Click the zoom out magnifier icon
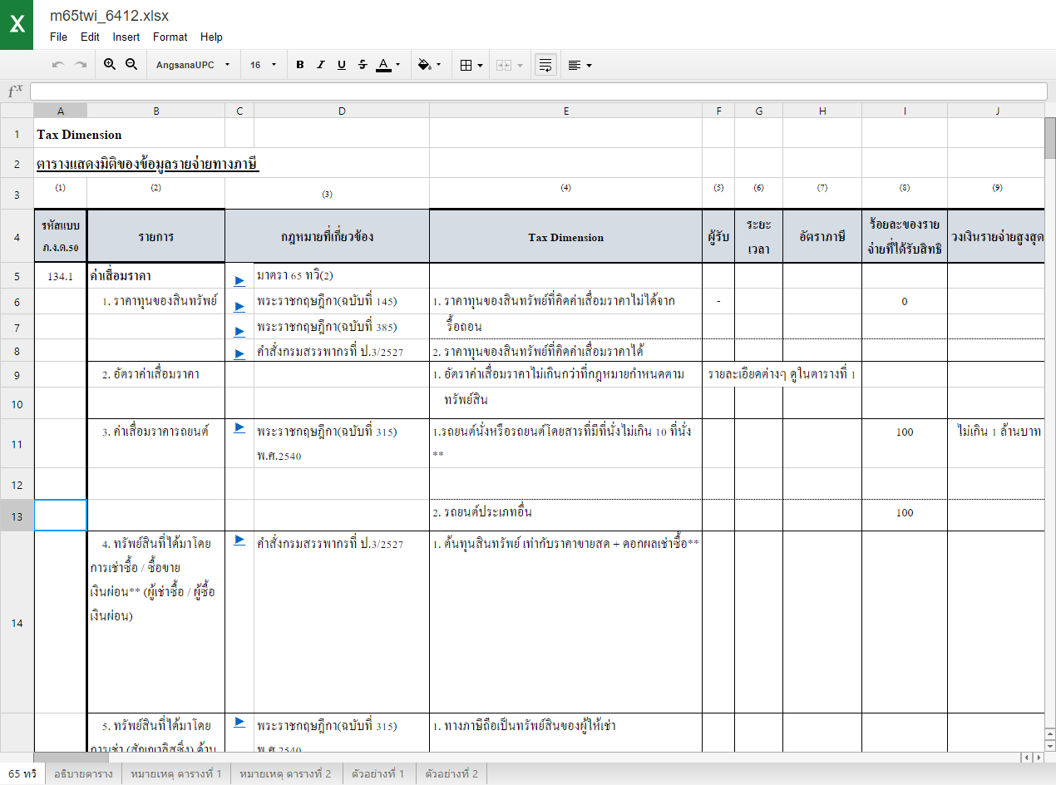This screenshot has width=1056, height=785. tap(131, 65)
